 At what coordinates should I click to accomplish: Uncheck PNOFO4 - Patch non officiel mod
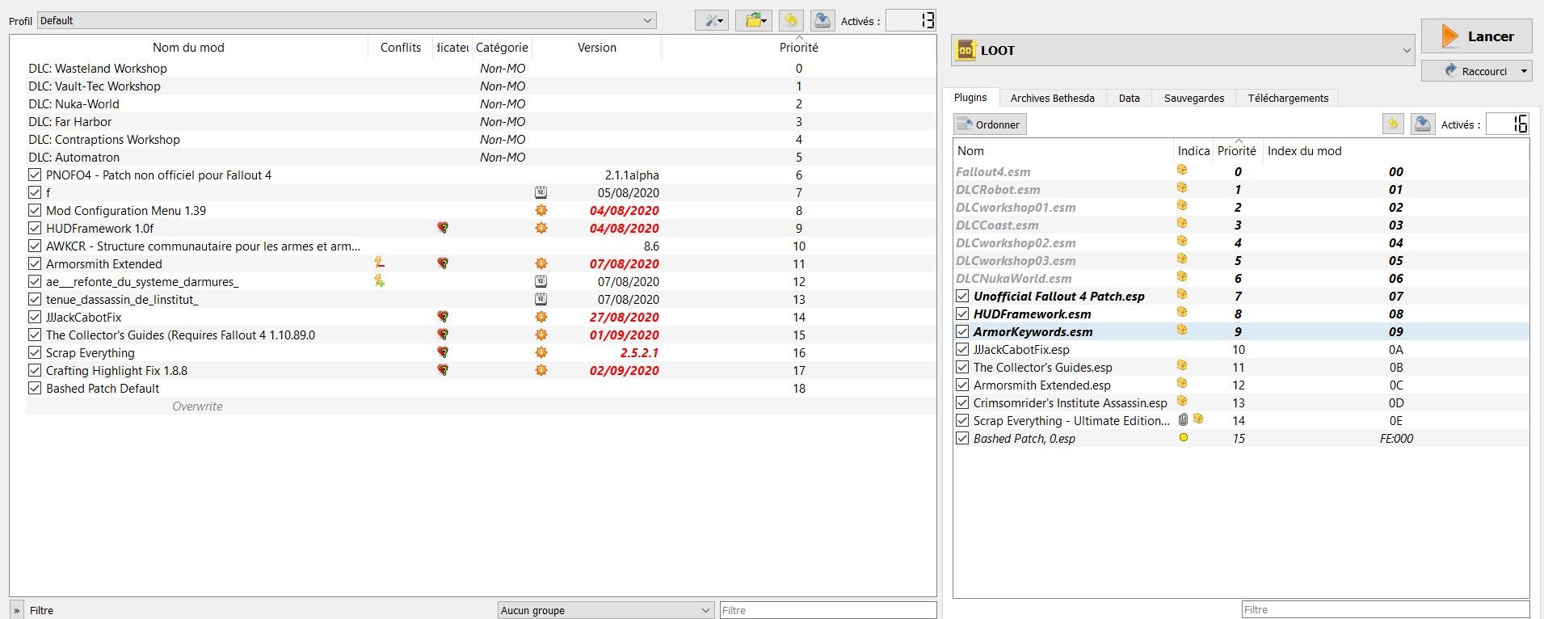coord(35,175)
